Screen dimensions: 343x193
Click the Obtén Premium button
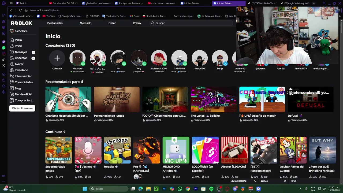tap(22, 108)
